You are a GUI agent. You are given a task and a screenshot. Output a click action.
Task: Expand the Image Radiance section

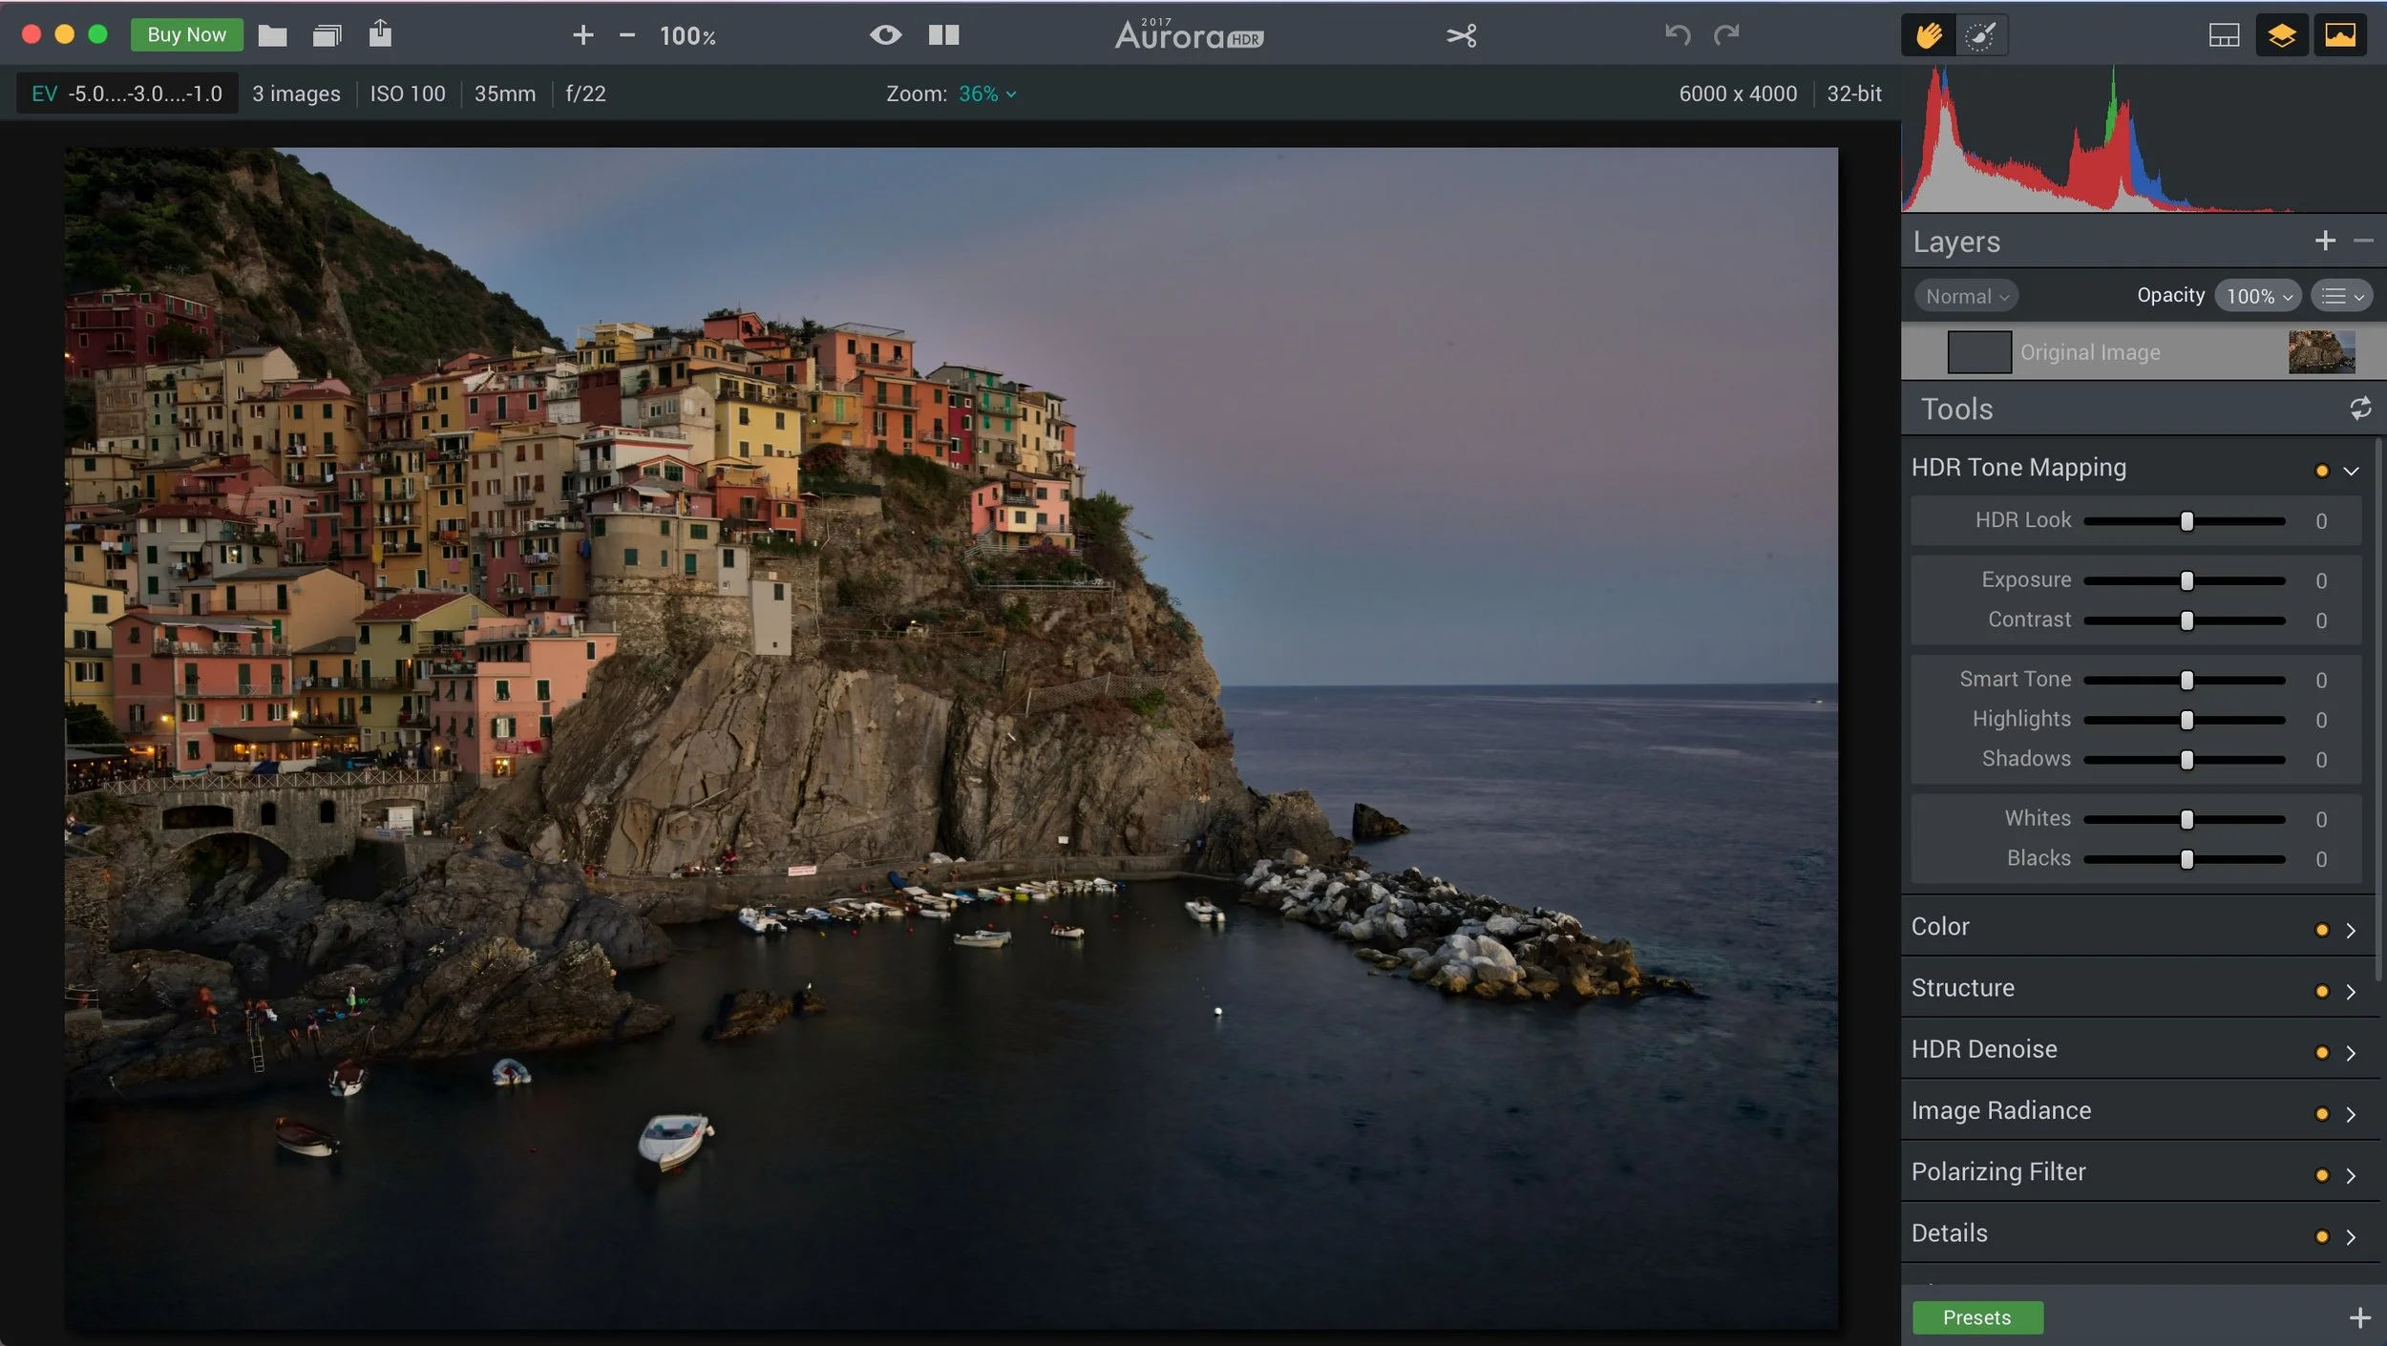(x=2350, y=1114)
